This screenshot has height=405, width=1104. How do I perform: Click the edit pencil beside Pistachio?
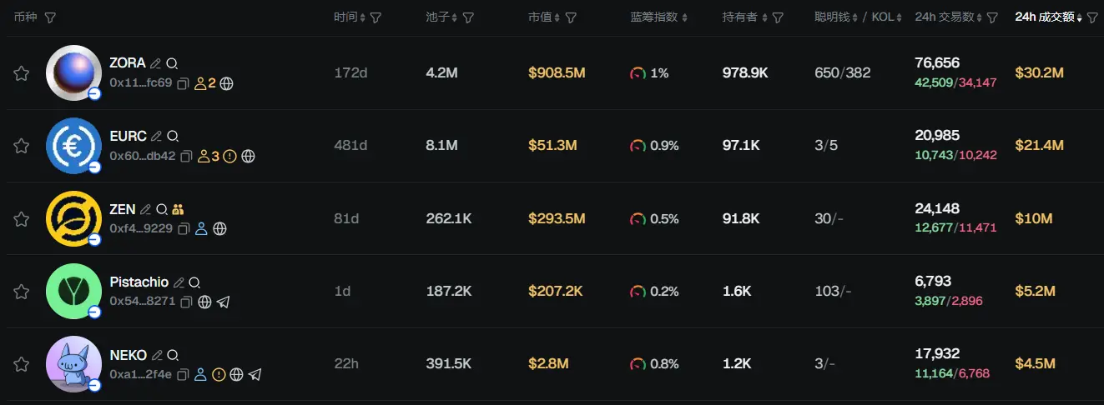point(179,283)
